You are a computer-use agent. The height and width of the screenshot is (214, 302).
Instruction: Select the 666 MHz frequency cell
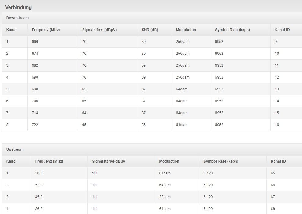coord(35,42)
